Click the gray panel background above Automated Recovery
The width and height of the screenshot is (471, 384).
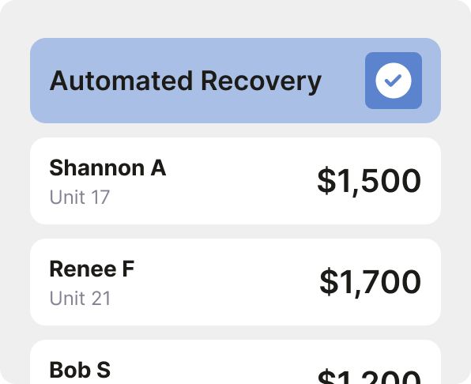tap(236, 19)
